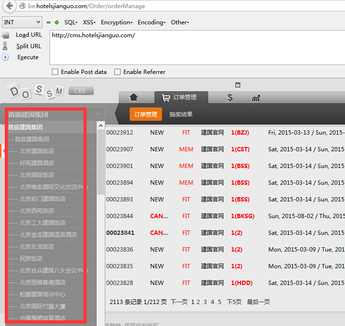Select the orange 订单管理 sub tab
This screenshot has height=326, width=345.
146,114
